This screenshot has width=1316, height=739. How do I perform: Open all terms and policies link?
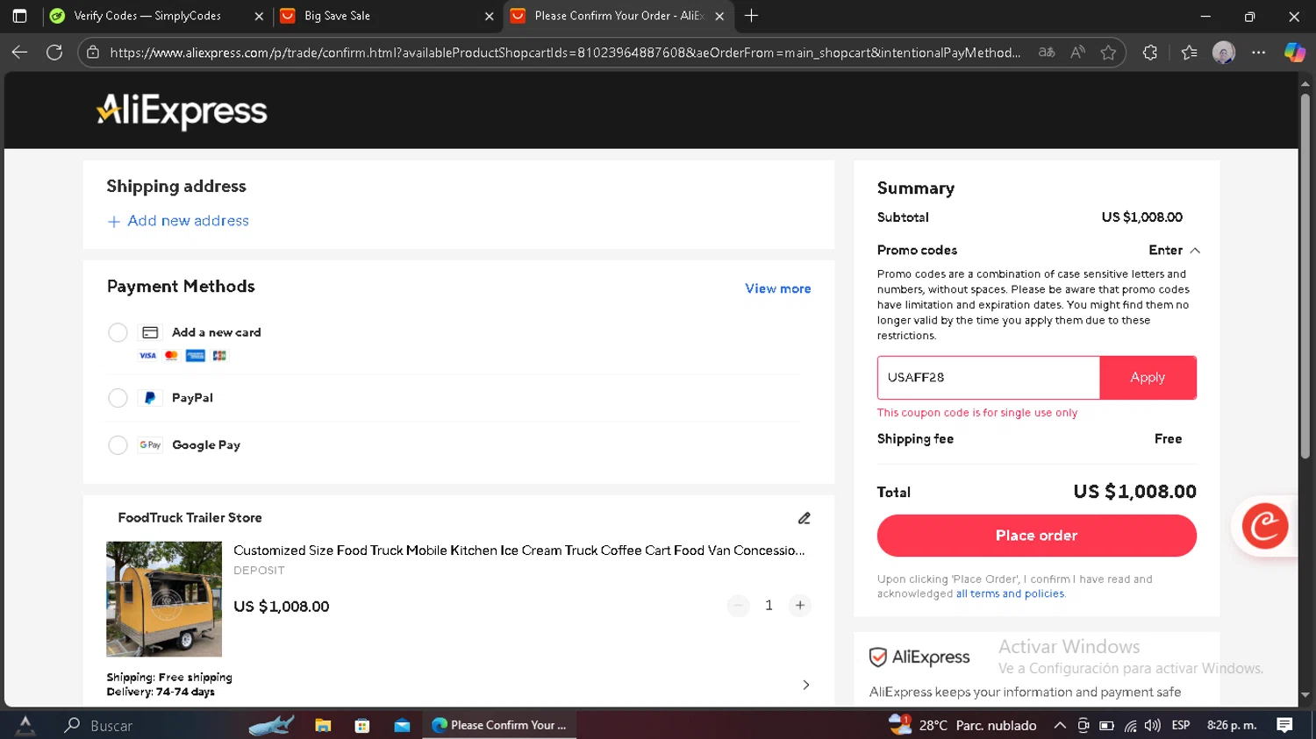[x=1011, y=594]
